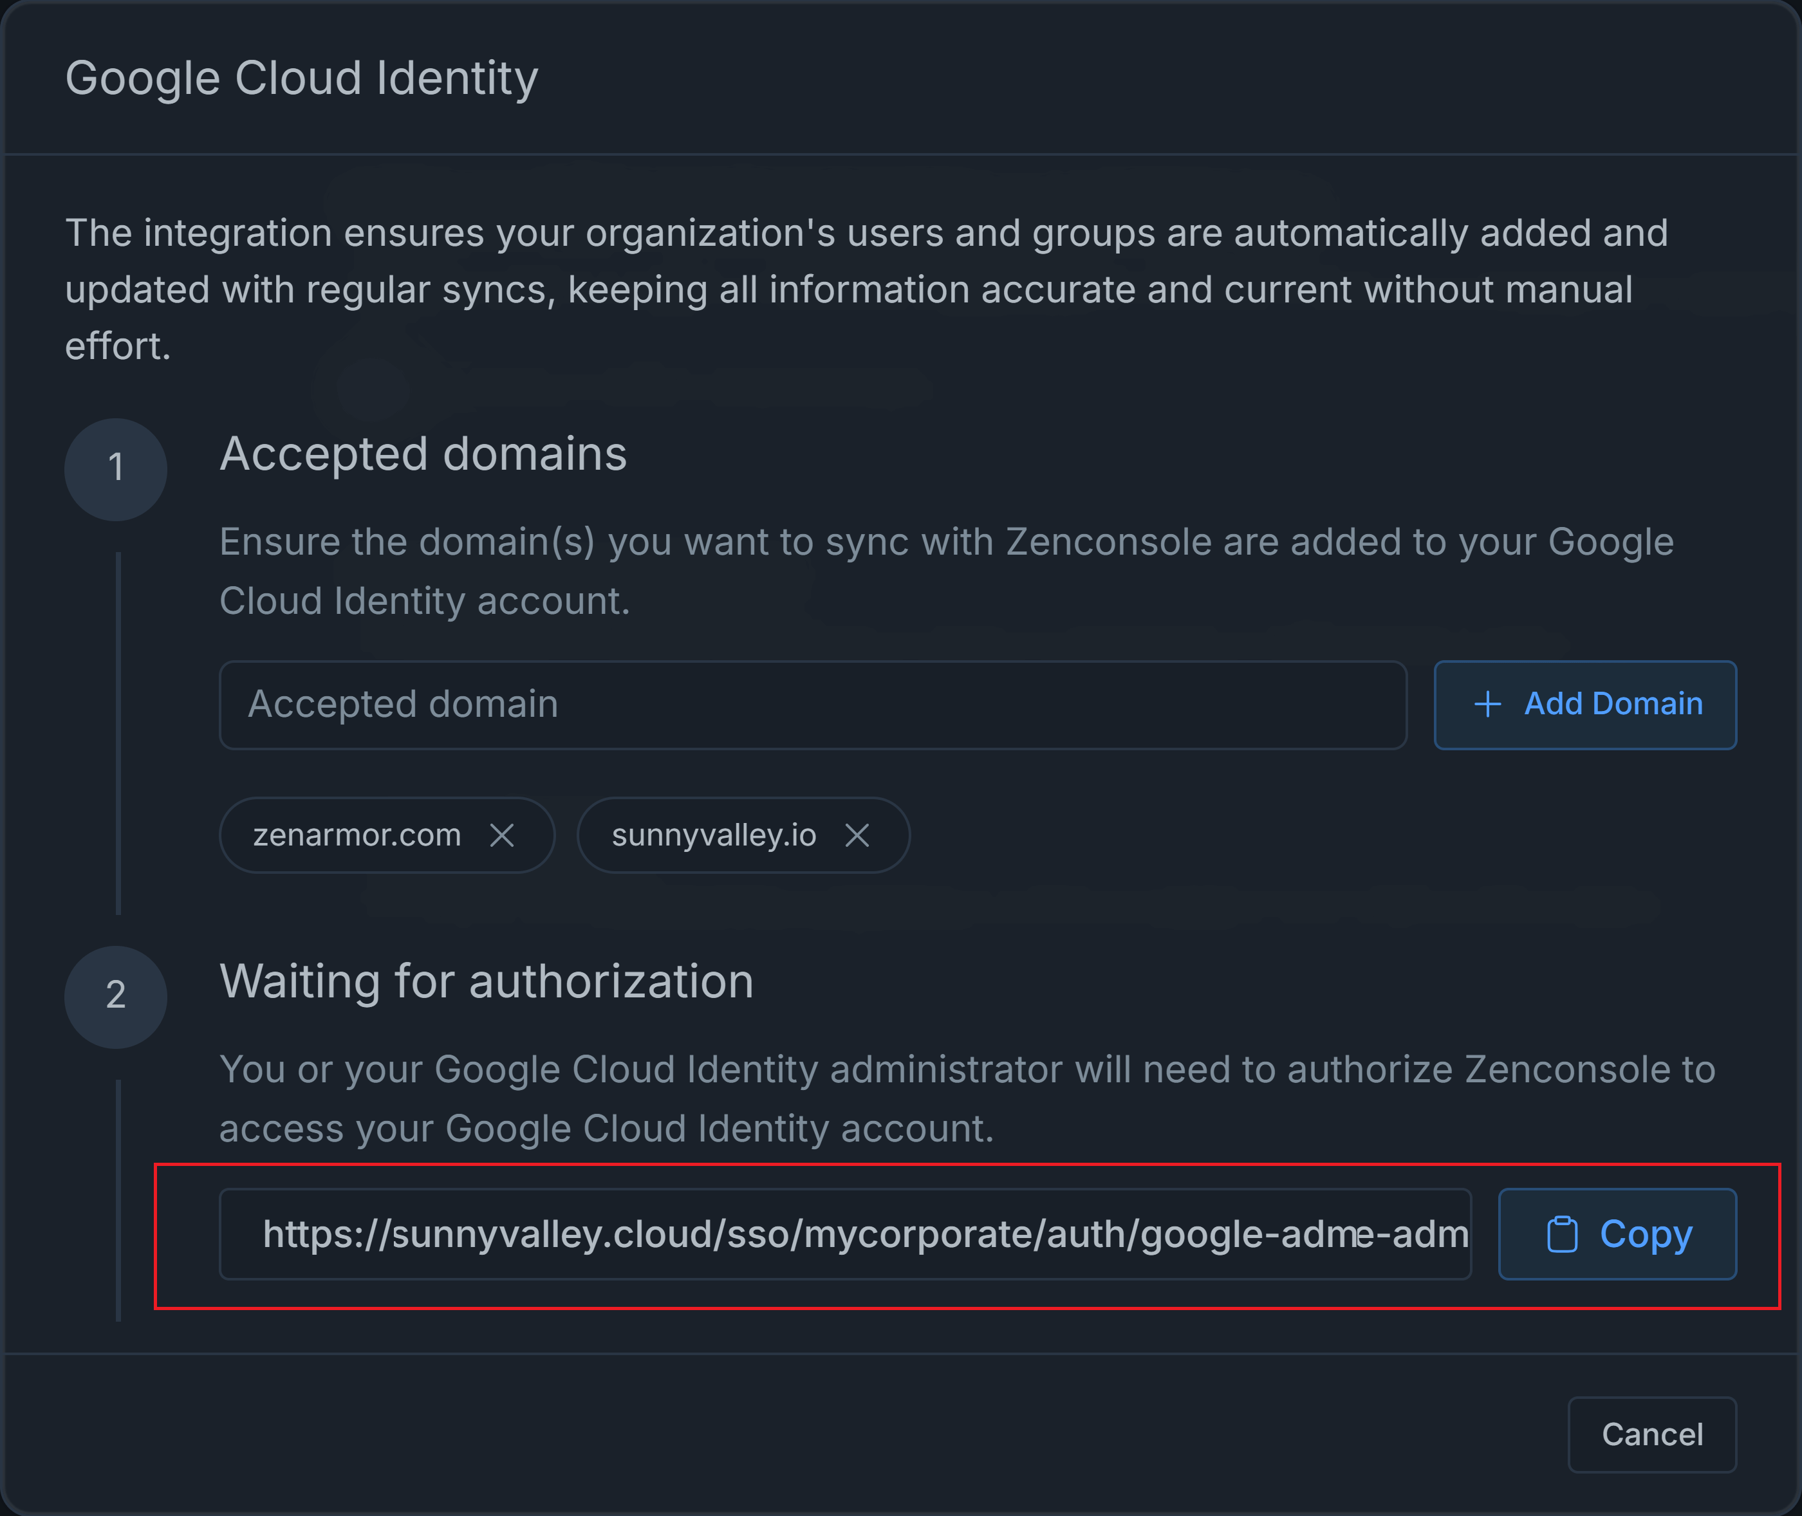Remove the sunnyvalley.io domain chip
The height and width of the screenshot is (1516, 1802).
(x=857, y=835)
